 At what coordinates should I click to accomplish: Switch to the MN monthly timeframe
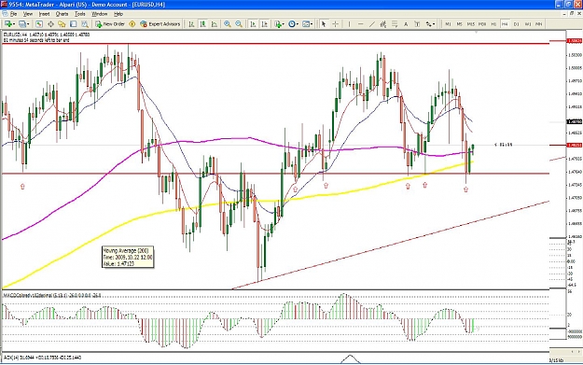pos(539,24)
